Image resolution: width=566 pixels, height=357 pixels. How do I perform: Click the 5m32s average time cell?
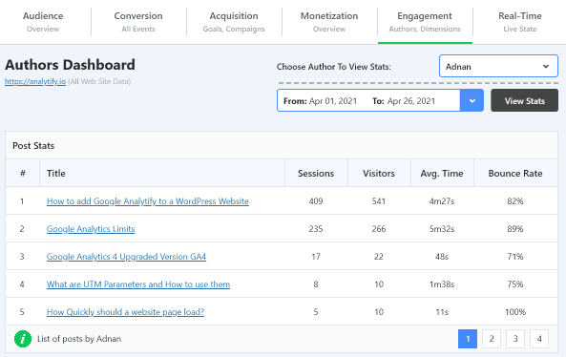point(442,229)
